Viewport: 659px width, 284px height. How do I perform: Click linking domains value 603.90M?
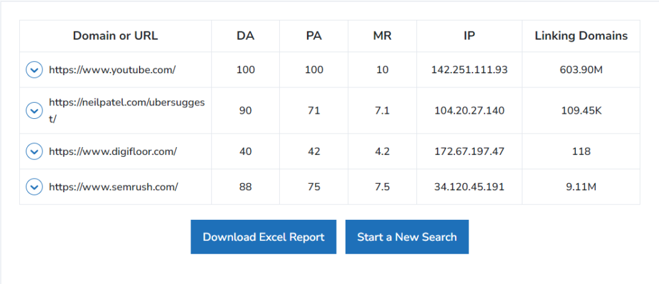pyautogui.click(x=581, y=70)
